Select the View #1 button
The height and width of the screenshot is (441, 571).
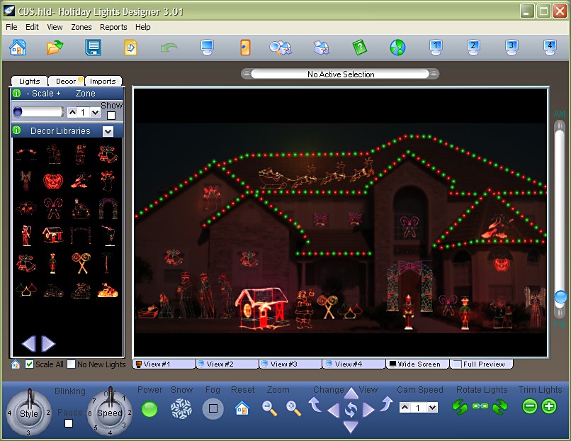(x=164, y=364)
